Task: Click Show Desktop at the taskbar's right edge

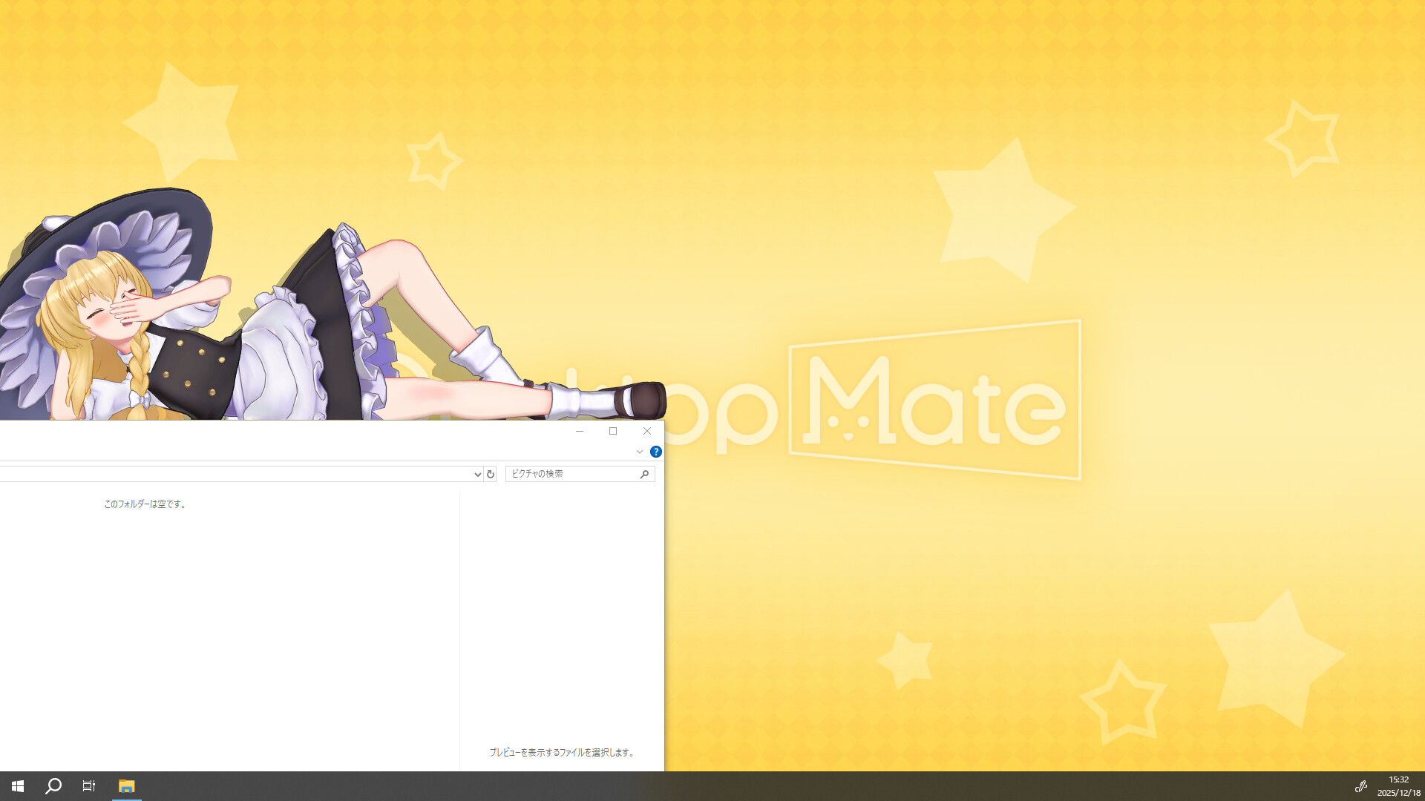Action: click(1423, 786)
